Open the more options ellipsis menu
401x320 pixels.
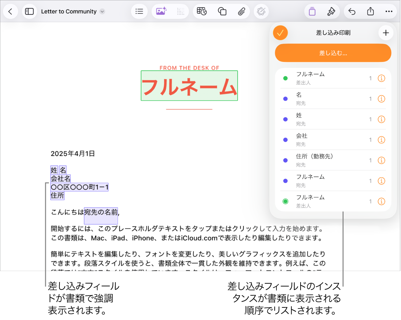pos(389,11)
